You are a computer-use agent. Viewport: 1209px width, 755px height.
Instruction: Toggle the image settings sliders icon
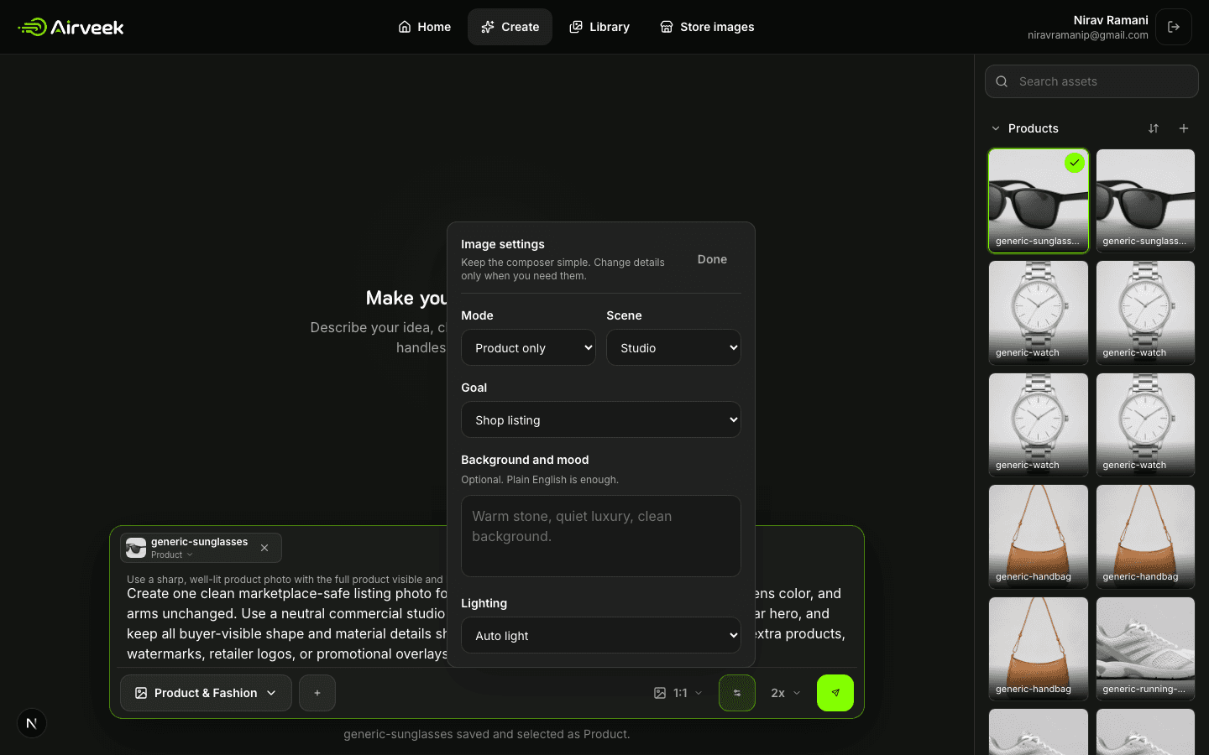737,693
